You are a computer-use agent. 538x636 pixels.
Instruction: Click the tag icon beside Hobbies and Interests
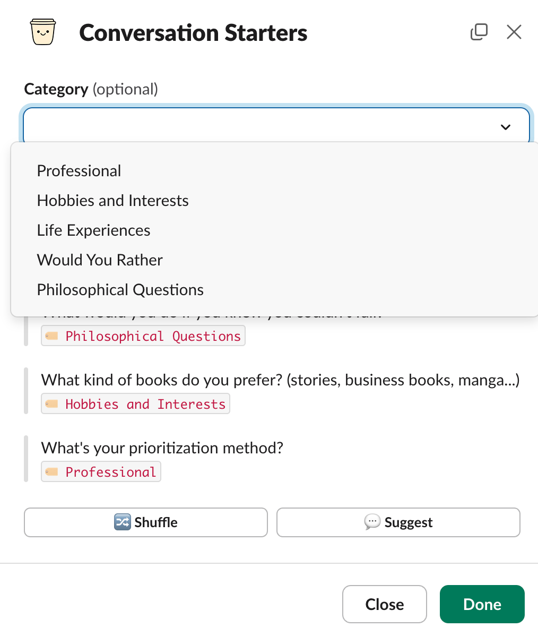tap(51, 404)
